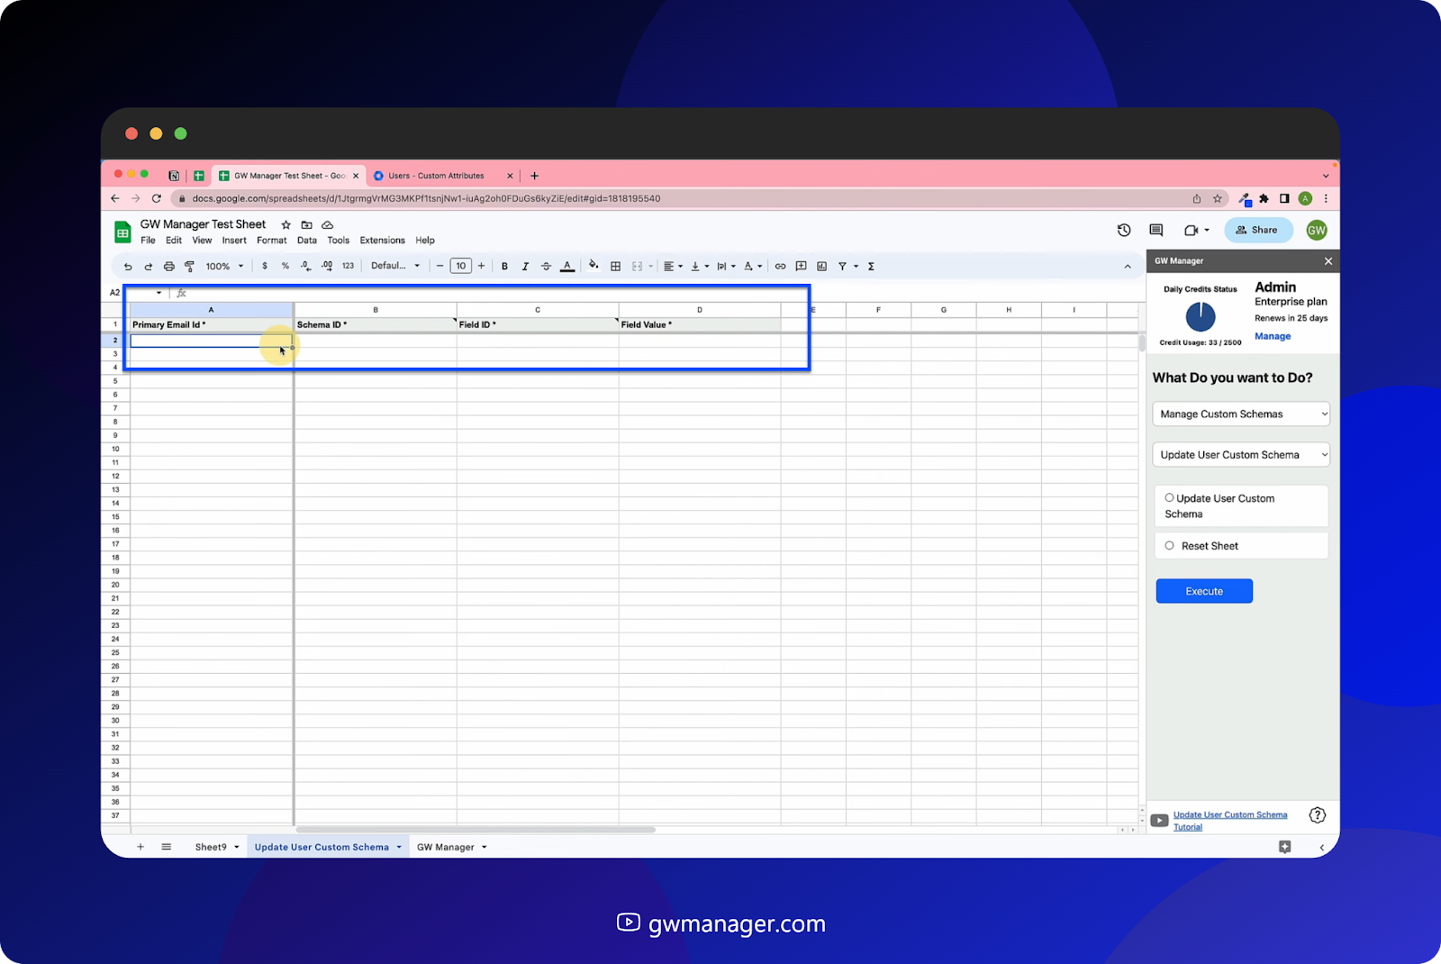Add a new sheet
This screenshot has height=964, width=1441.
[x=140, y=847]
